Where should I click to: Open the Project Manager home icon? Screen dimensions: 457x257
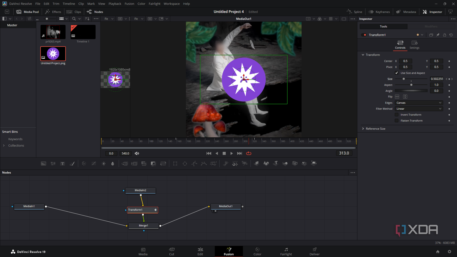(x=438, y=252)
